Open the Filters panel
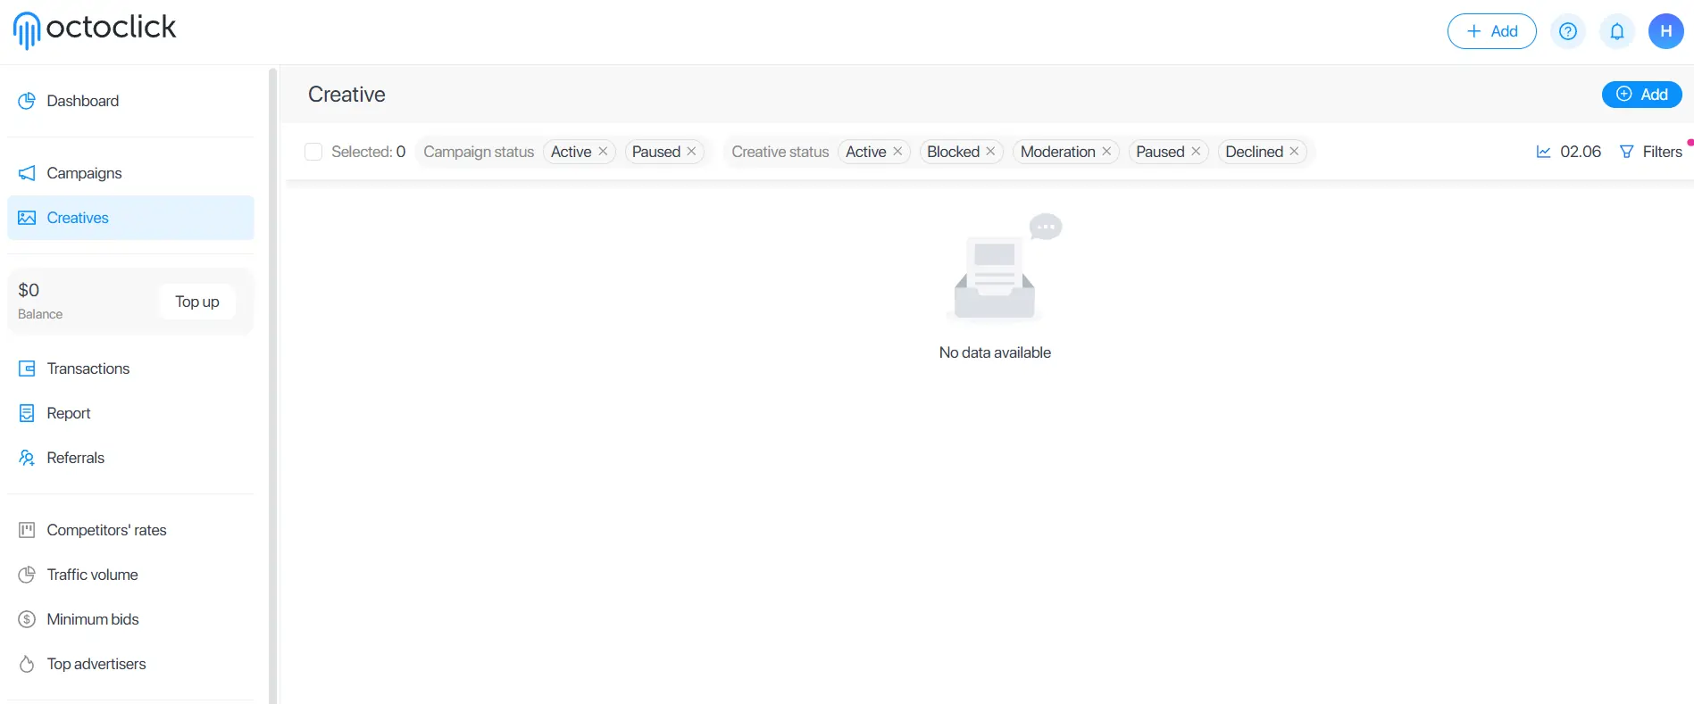This screenshot has width=1694, height=704. (1651, 152)
